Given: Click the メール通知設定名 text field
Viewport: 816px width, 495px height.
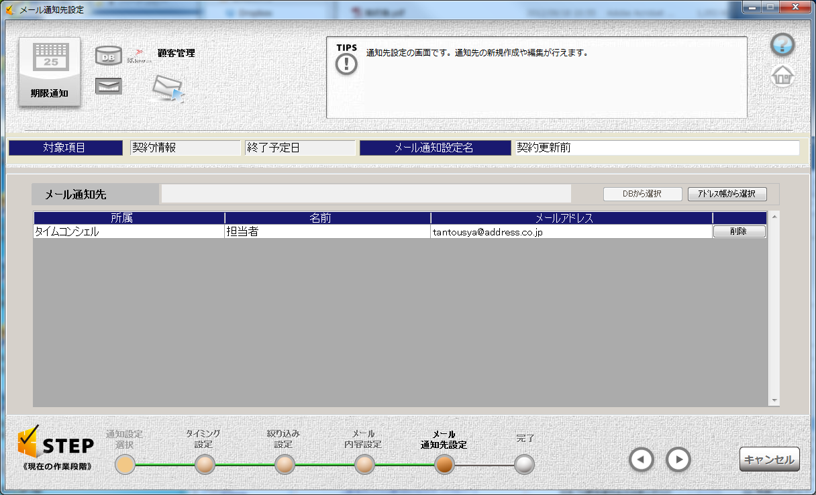Looking at the screenshot, I should [656, 148].
